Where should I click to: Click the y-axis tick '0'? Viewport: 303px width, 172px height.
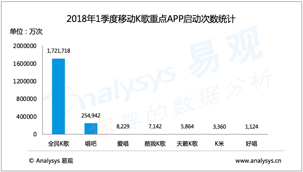35,134
